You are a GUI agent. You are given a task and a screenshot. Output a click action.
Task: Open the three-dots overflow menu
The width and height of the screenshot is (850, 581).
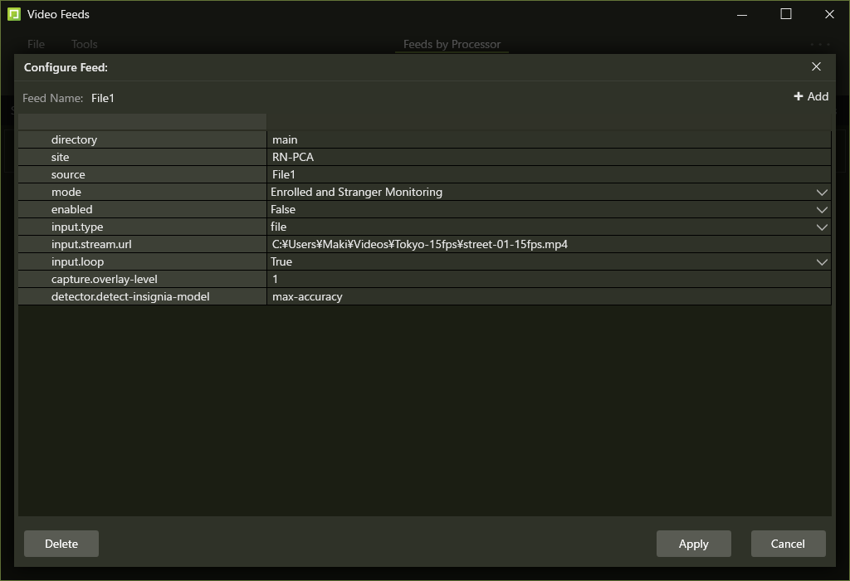tap(819, 44)
